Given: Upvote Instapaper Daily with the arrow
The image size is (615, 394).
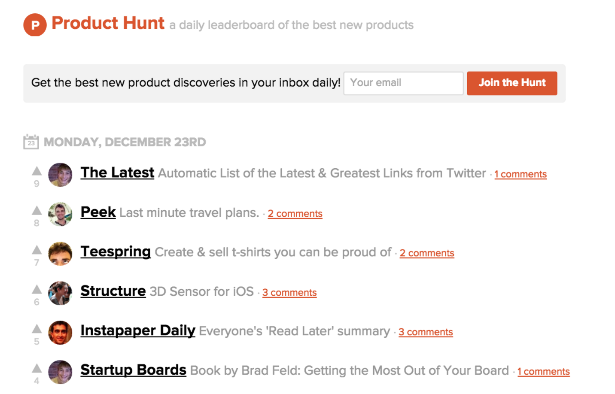Looking at the screenshot, I should coord(37,329).
